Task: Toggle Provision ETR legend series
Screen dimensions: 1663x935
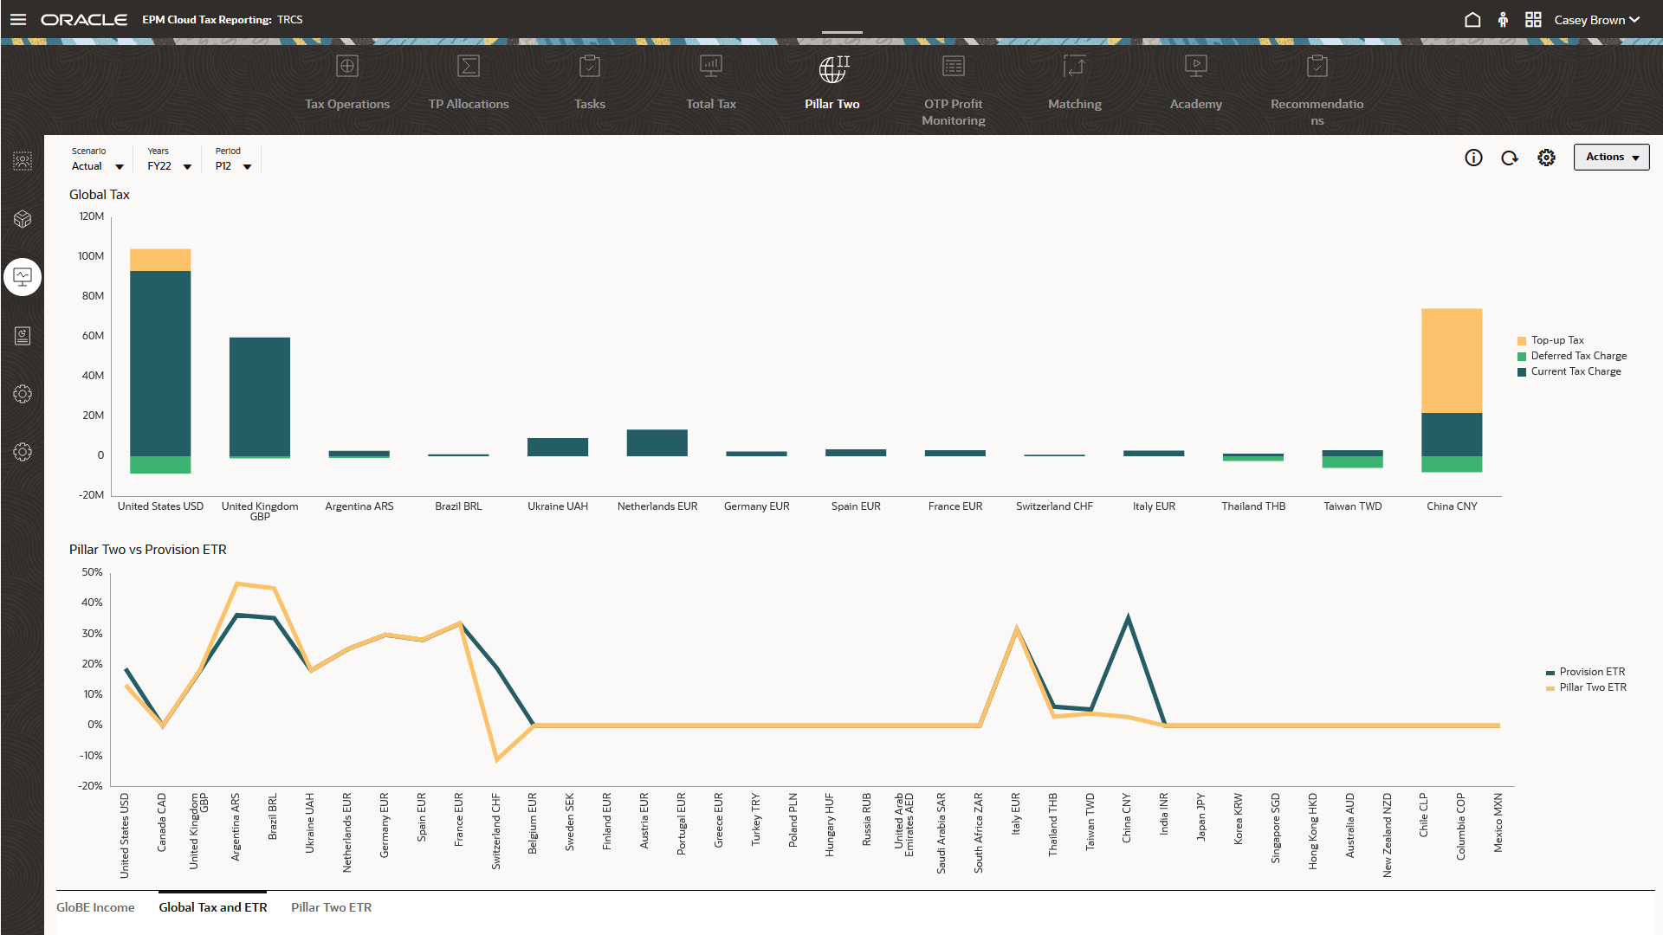Action: pyautogui.click(x=1591, y=672)
